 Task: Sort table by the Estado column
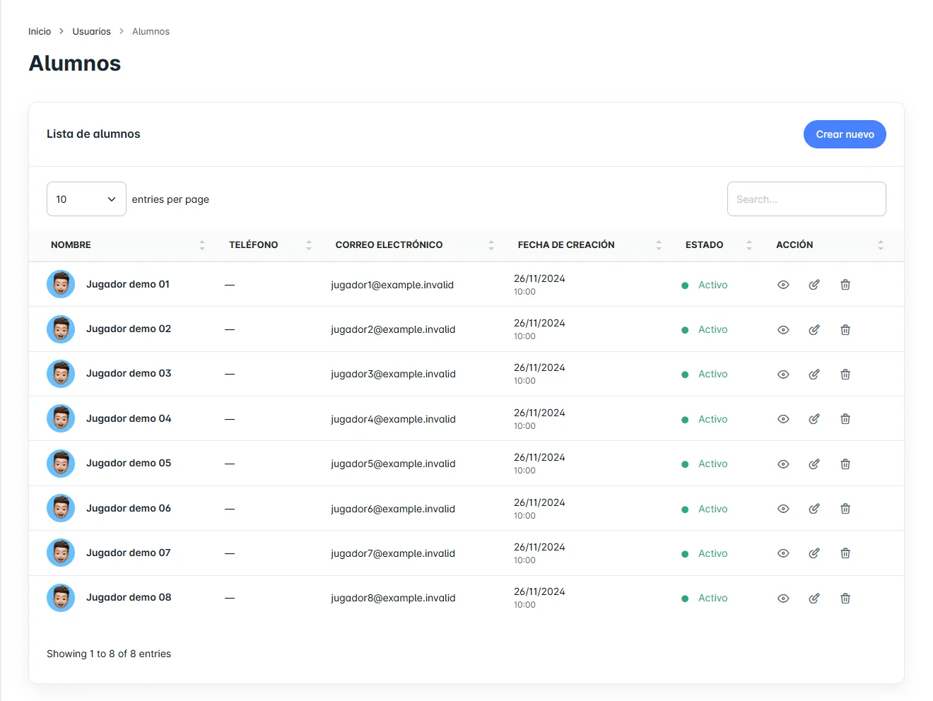[x=718, y=245]
